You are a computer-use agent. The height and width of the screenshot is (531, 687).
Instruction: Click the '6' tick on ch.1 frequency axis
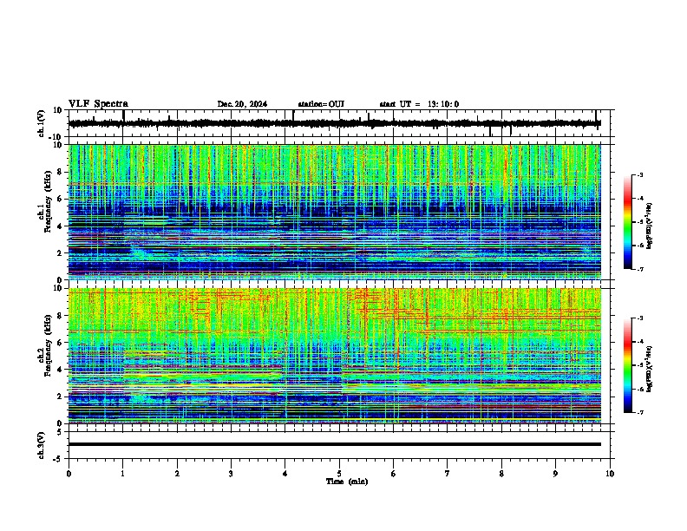pos(61,200)
